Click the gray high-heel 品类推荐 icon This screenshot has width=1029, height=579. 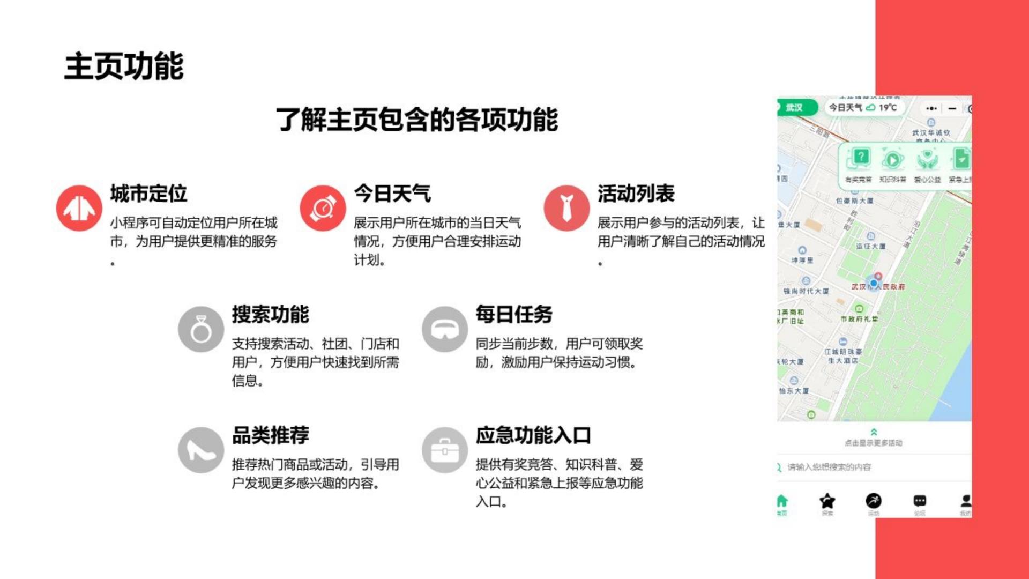click(201, 450)
